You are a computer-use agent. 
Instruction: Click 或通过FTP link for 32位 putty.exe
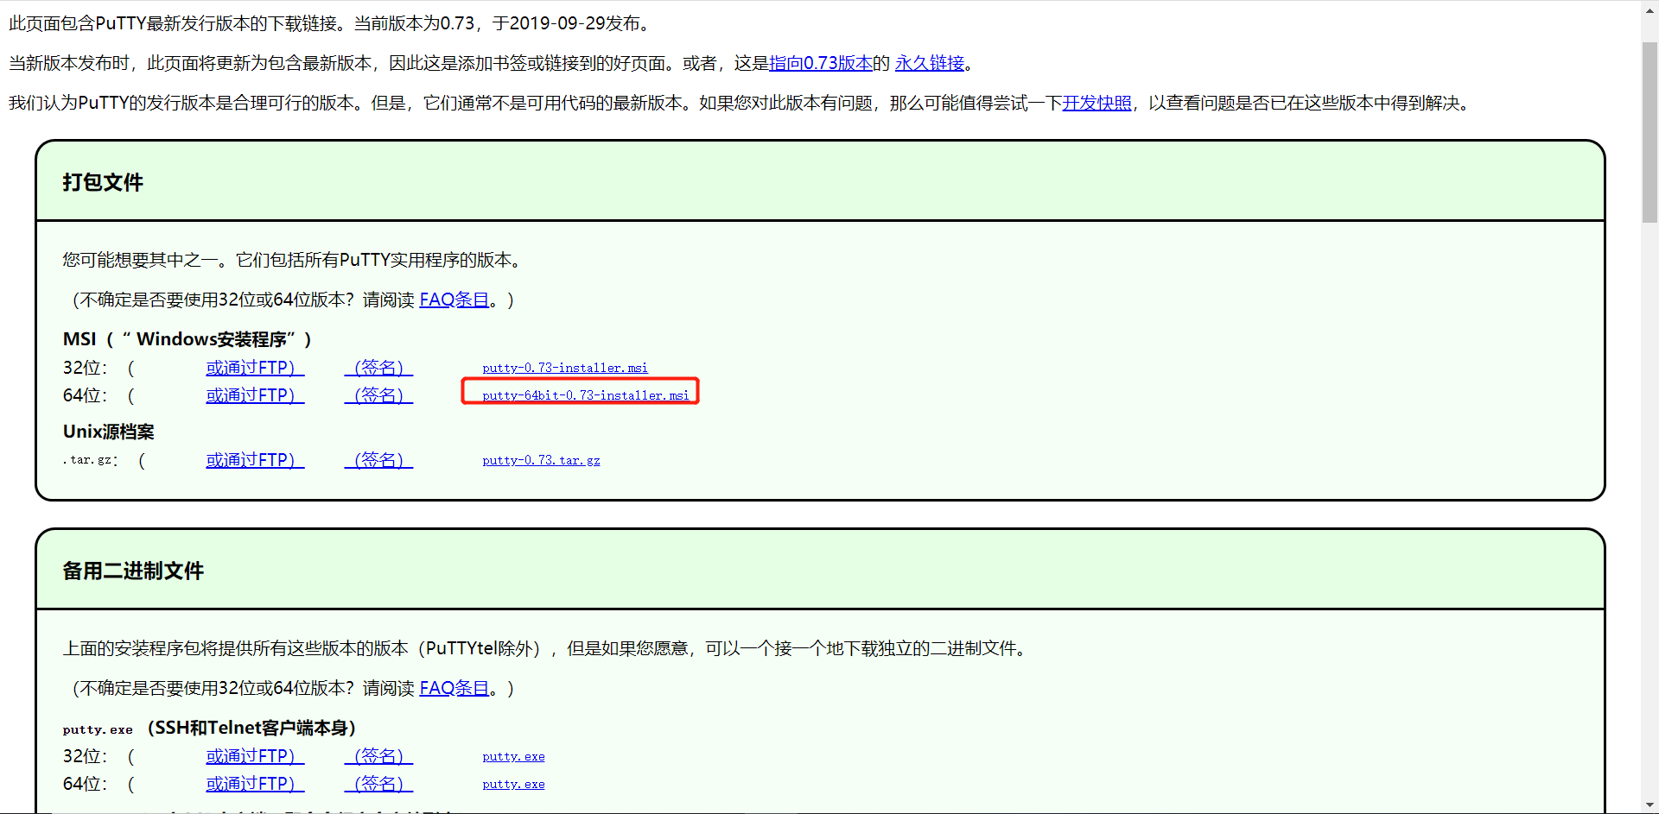(255, 756)
